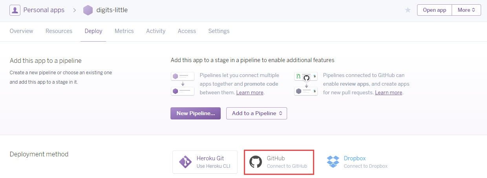Screen dimensions: 487x178
Task: Click the GitHub pipeline diagram illustration
Action: pos(306,83)
